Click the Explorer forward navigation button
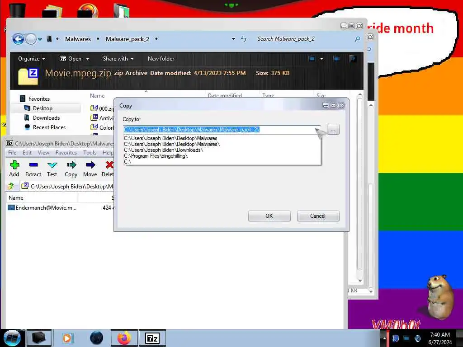Image resolution: width=463 pixels, height=347 pixels. point(31,39)
